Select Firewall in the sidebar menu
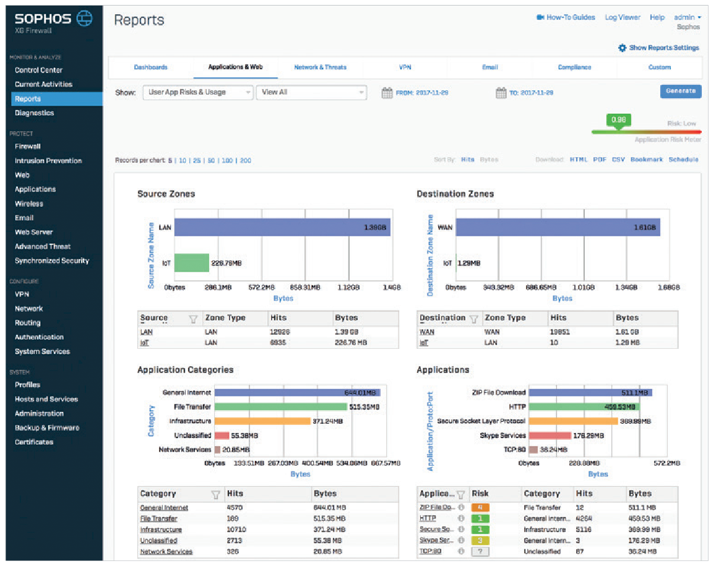This screenshot has height=566, width=716. 27,147
